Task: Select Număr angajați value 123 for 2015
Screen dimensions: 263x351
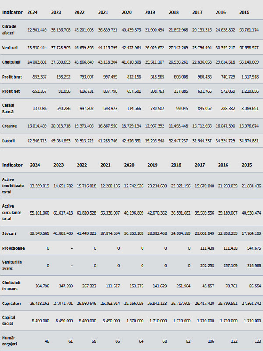Action: click(258, 341)
